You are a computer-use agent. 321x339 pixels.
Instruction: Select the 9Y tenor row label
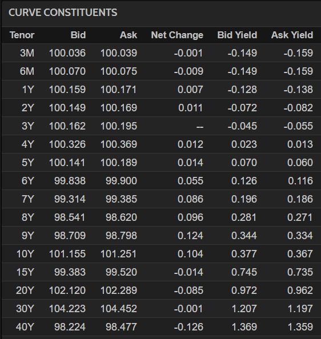pos(28,236)
